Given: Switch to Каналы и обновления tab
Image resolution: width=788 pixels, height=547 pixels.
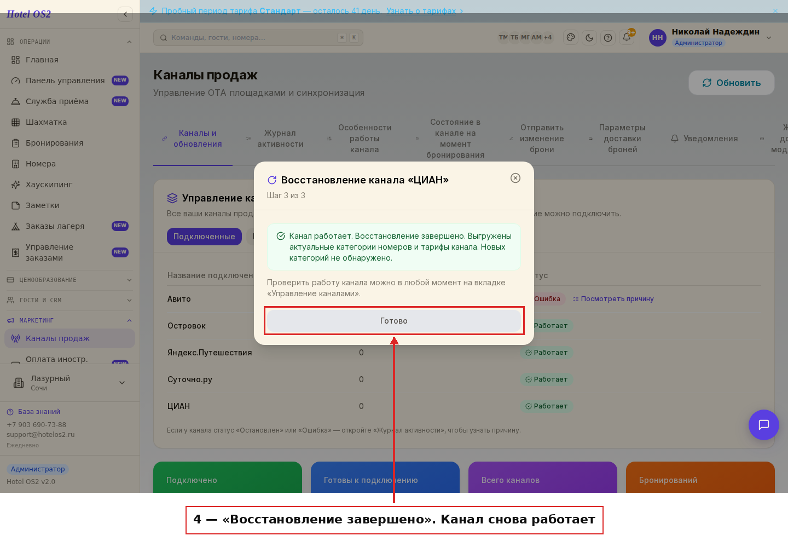Looking at the screenshot, I should point(193,139).
